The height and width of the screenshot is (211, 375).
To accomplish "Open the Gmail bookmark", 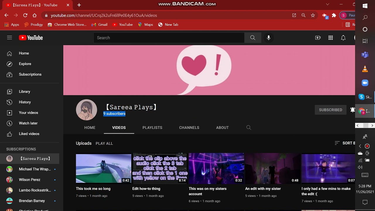I will tap(99, 25).
